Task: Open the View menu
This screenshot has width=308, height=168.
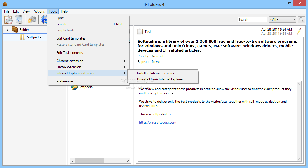Action: pyautogui.click(x=26, y=11)
